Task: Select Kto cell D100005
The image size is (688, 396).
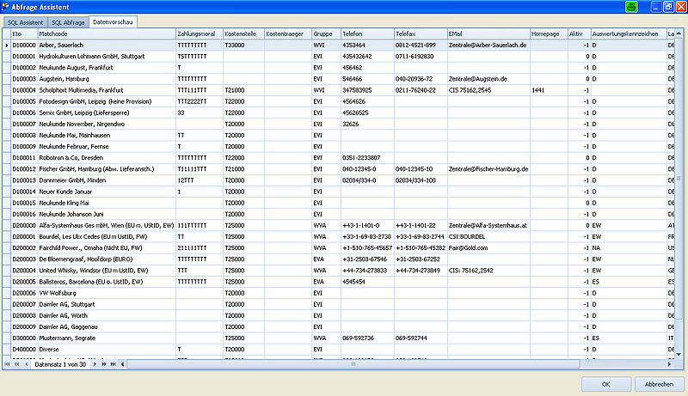Action: point(24,101)
